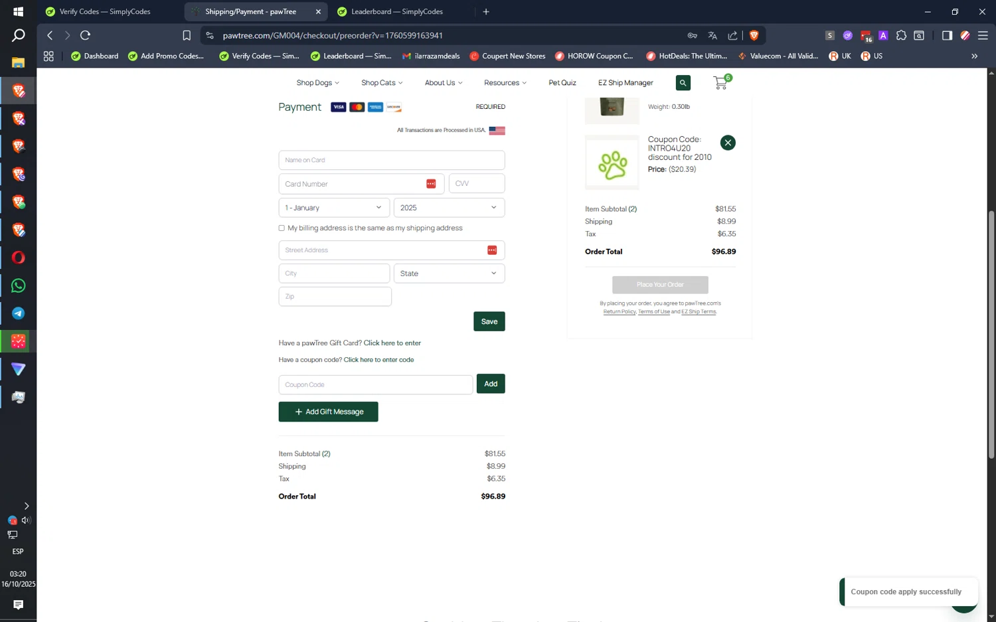Focus the CVV field
The height and width of the screenshot is (622, 996).
coord(477,183)
